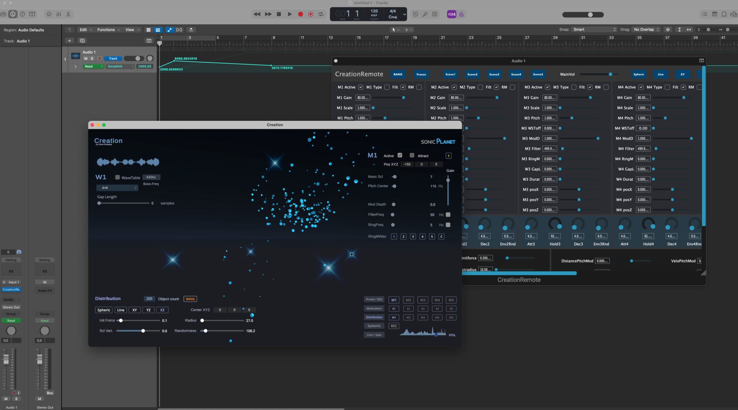Enable the metronome click icon

[x=462, y=14]
